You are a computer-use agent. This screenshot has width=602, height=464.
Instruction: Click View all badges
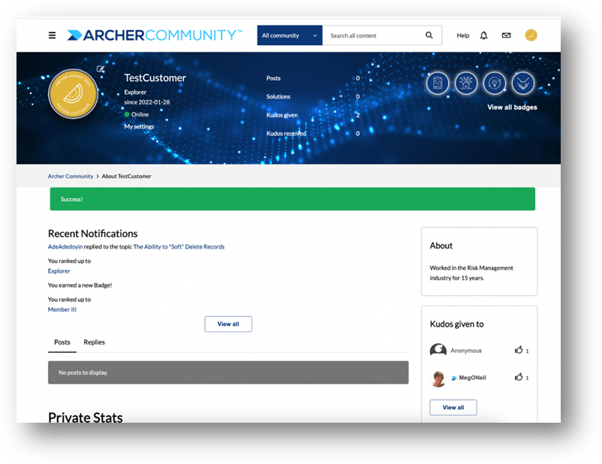tap(512, 107)
